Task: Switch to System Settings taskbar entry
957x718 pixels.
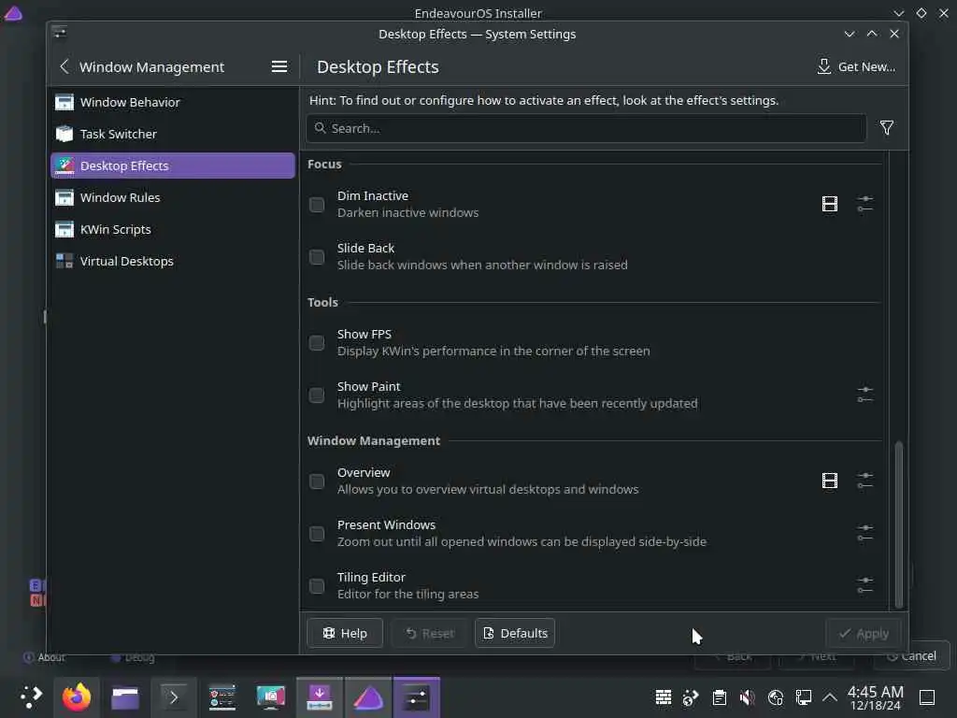Action: [416, 697]
